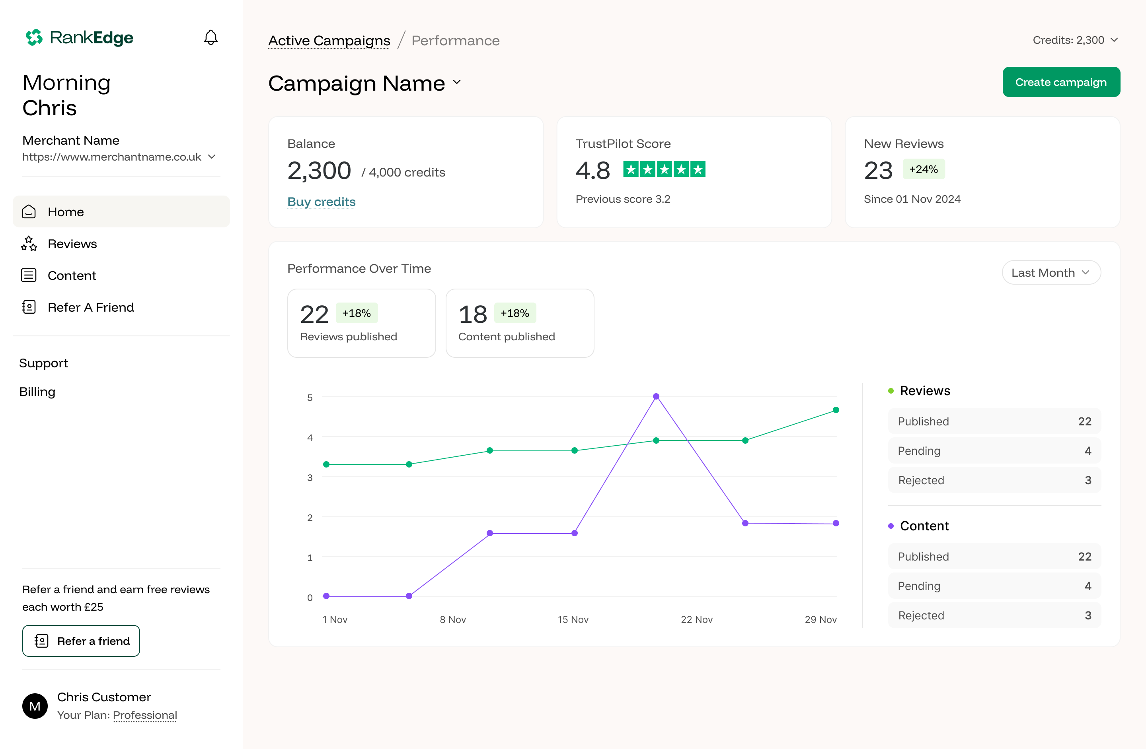Click the Home icon in sidebar
1146x749 pixels.
point(29,212)
